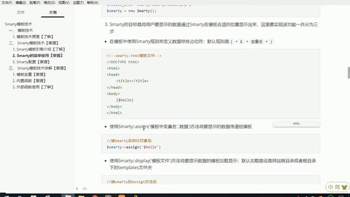The height and width of the screenshot is (197, 350).
Task: Jump to 三、Smarty模板技术详解【掌握】
Action: point(38,68)
